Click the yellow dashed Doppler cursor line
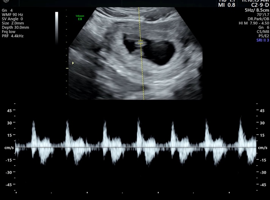 [141, 53]
